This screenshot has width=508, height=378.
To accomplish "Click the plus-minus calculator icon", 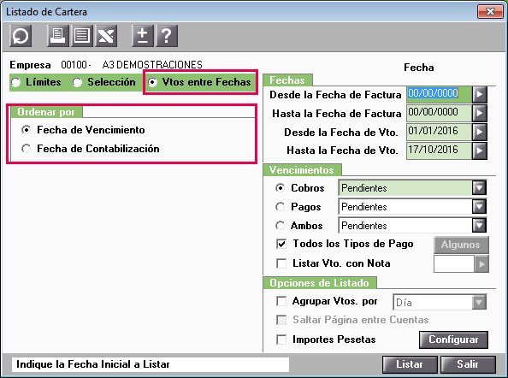I will (x=143, y=36).
